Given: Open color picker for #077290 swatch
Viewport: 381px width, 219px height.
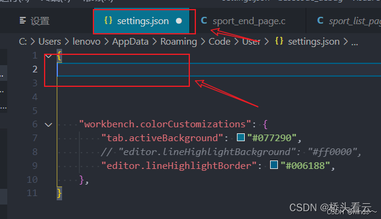Looking at the screenshot, I should pos(241,138).
